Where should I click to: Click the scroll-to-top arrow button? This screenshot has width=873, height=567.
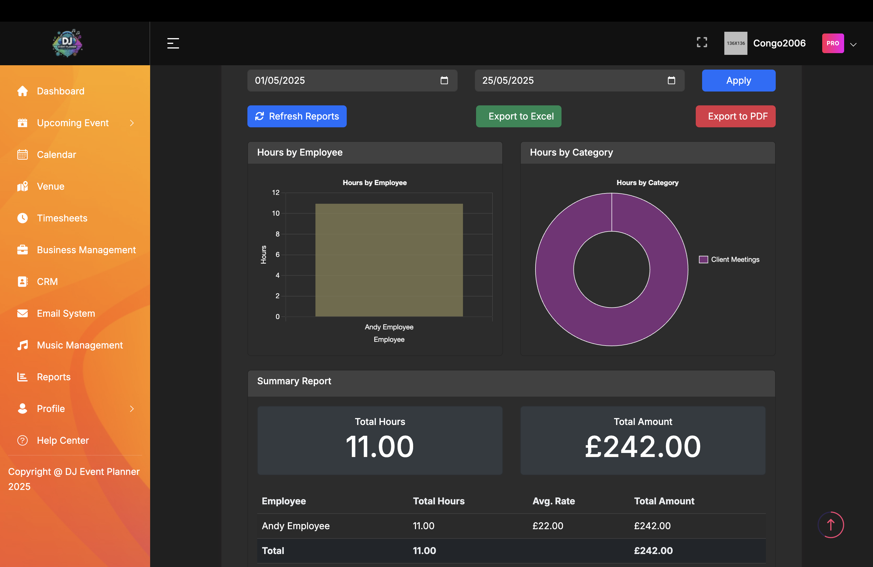point(831,525)
